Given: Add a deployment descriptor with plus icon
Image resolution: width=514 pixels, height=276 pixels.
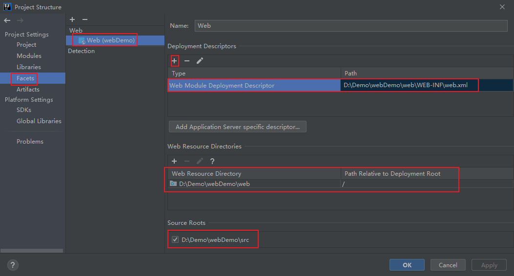Looking at the screenshot, I should [174, 61].
